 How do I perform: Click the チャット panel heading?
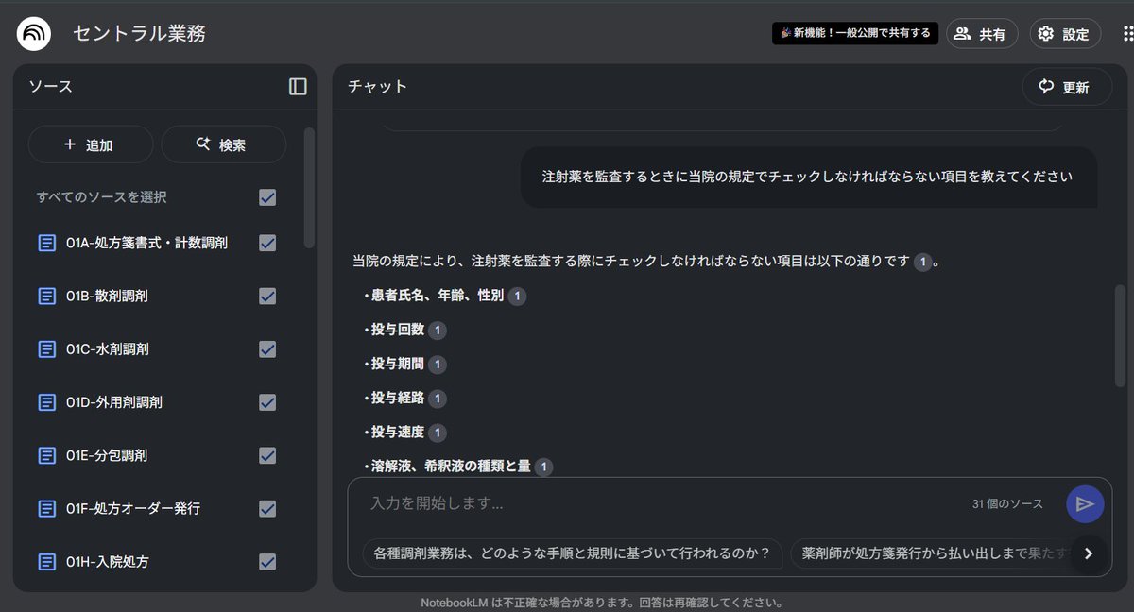click(377, 87)
